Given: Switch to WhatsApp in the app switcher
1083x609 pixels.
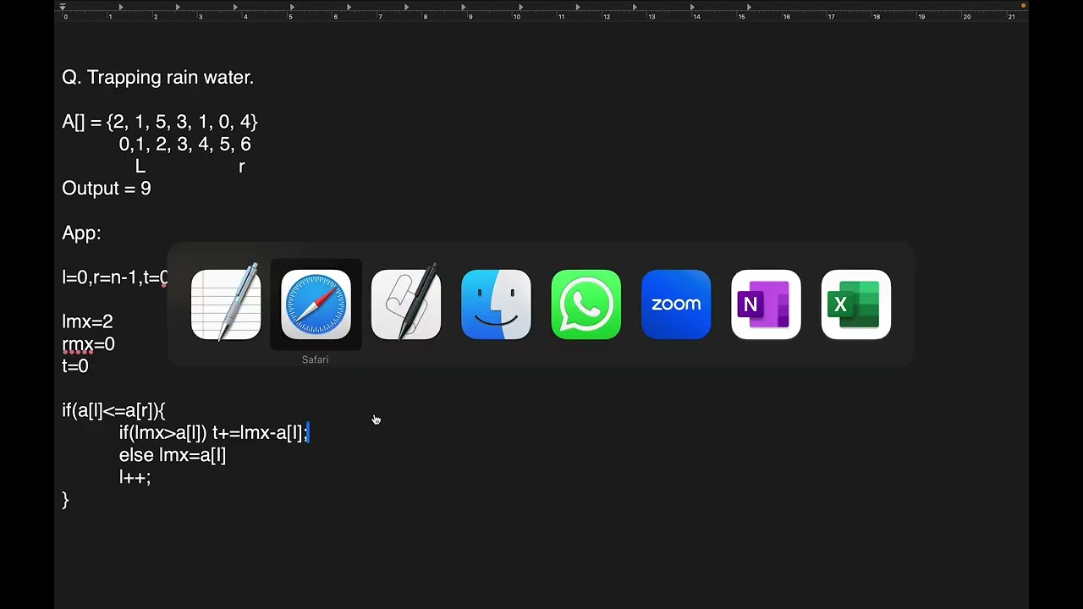Looking at the screenshot, I should 585,304.
